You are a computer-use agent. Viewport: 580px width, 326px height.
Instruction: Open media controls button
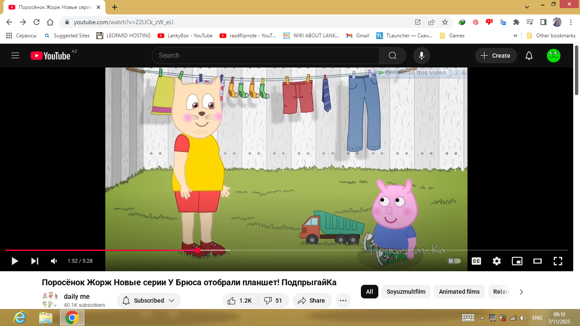pos(529,22)
